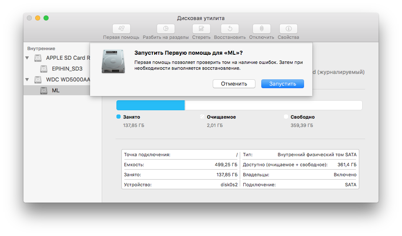
Task: Open the Свойства info toolbar icon
Action: pyautogui.click(x=289, y=29)
